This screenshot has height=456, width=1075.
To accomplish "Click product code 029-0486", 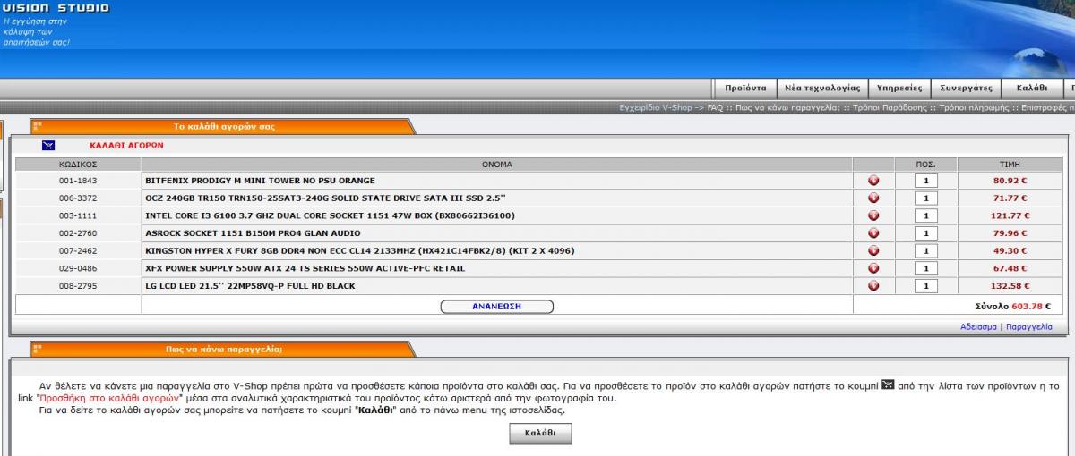I will [78, 268].
